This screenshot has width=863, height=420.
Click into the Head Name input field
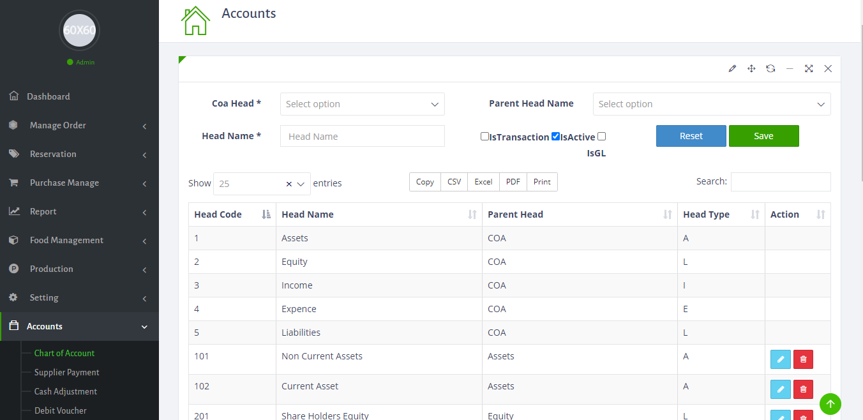pos(362,136)
